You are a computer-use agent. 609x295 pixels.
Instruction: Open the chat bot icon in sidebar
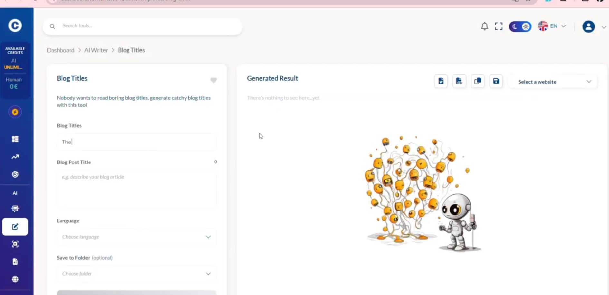pyautogui.click(x=15, y=209)
